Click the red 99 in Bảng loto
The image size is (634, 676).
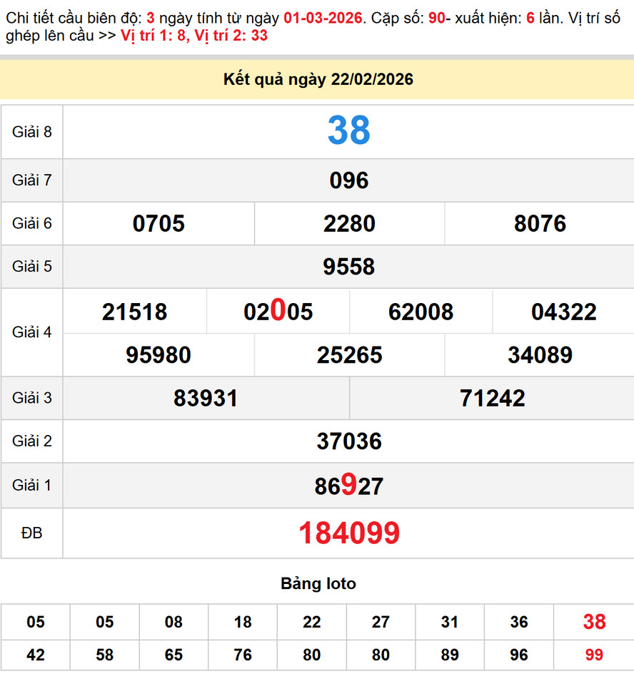coord(594,655)
